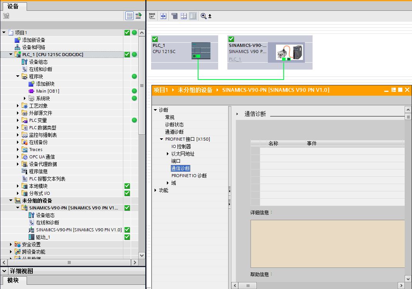Screen dimensions: 412x289
Task: Select 添加新块 under 程序块
Action: (x=45, y=84)
